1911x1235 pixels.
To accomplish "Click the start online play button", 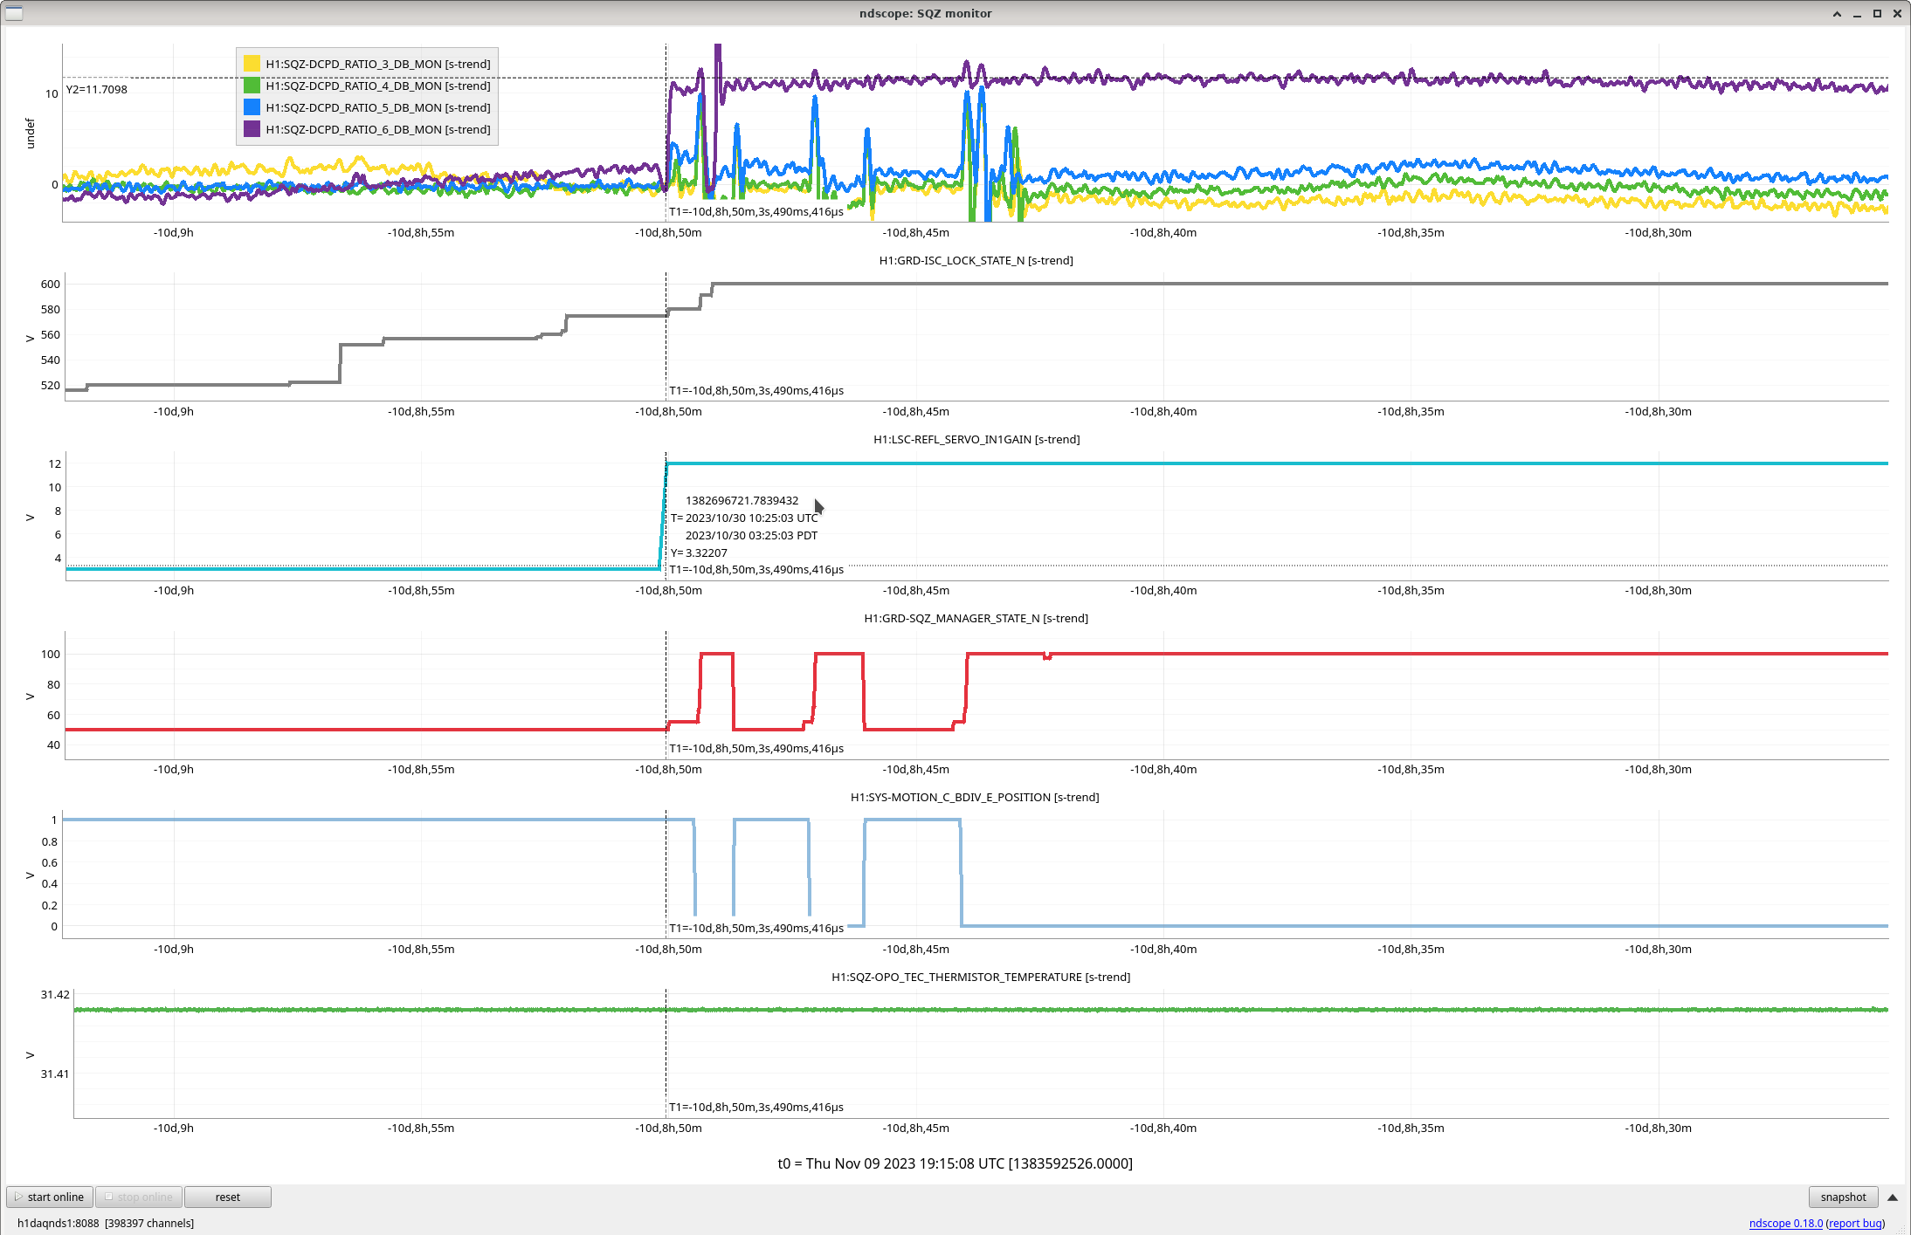I will pyautogui.click(x=50, y=1197).
